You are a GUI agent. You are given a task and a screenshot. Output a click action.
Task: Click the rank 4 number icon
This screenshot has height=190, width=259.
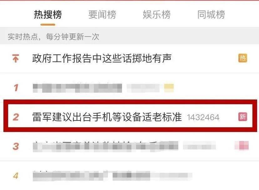click(16, 176)
